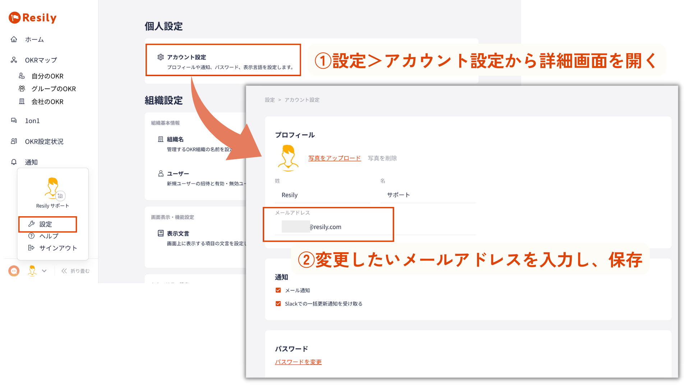690x388 pixels.
Task: Open グループのOKR in the sidebar
Action: click(x=54, y=89)
